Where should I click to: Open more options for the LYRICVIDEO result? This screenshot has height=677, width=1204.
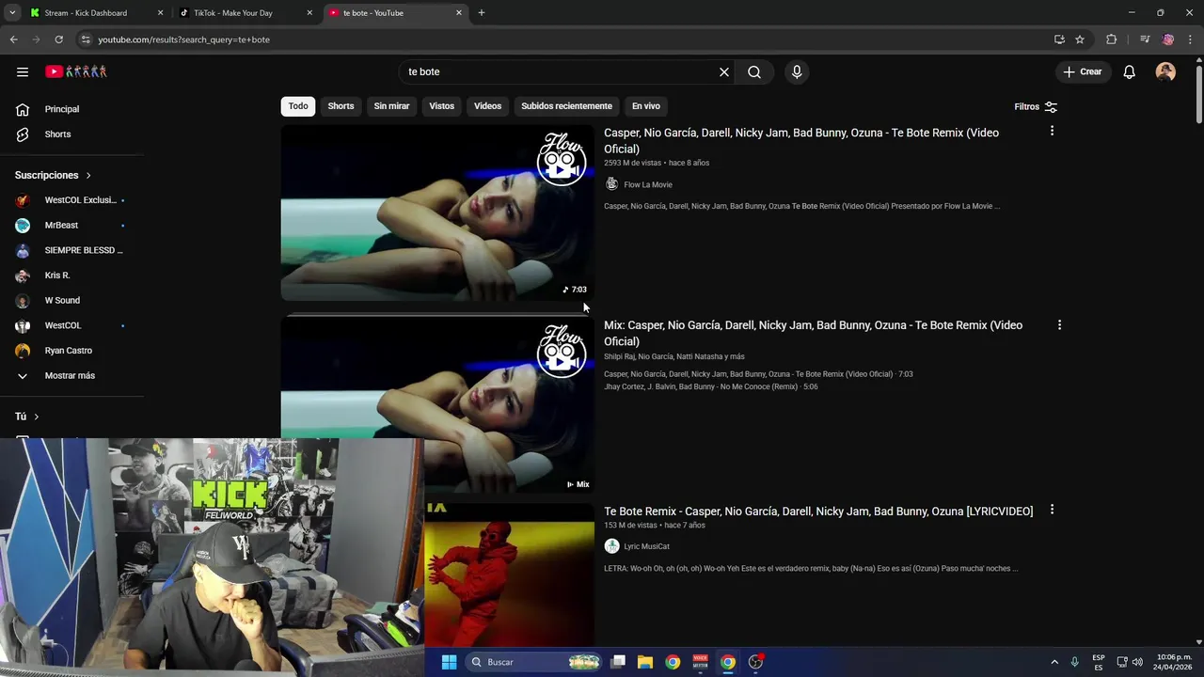click(x=1052, y=510)
